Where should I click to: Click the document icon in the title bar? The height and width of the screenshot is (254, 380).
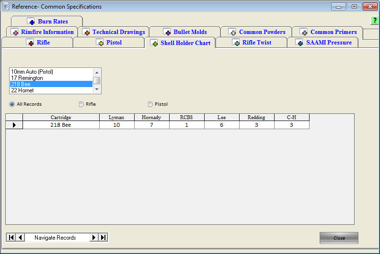pyautogui.click(x=6, y=7)
